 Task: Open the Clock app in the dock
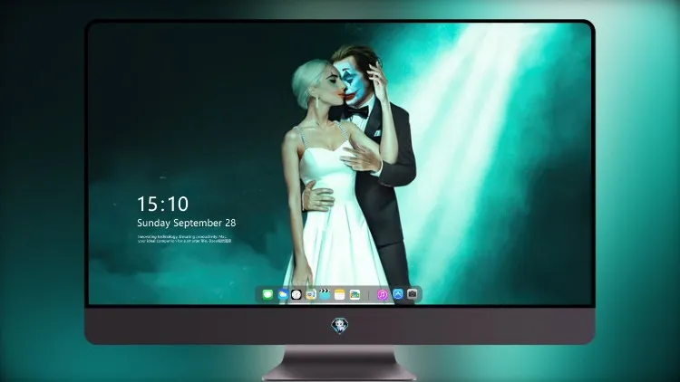(x=296, y=295)
